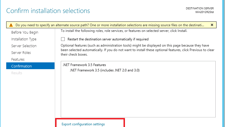Click the DESTINATION SERVER label
Image resolution: width=225 pixels, height=127 pixels.
pyautogui.click(x=200, y=8)
